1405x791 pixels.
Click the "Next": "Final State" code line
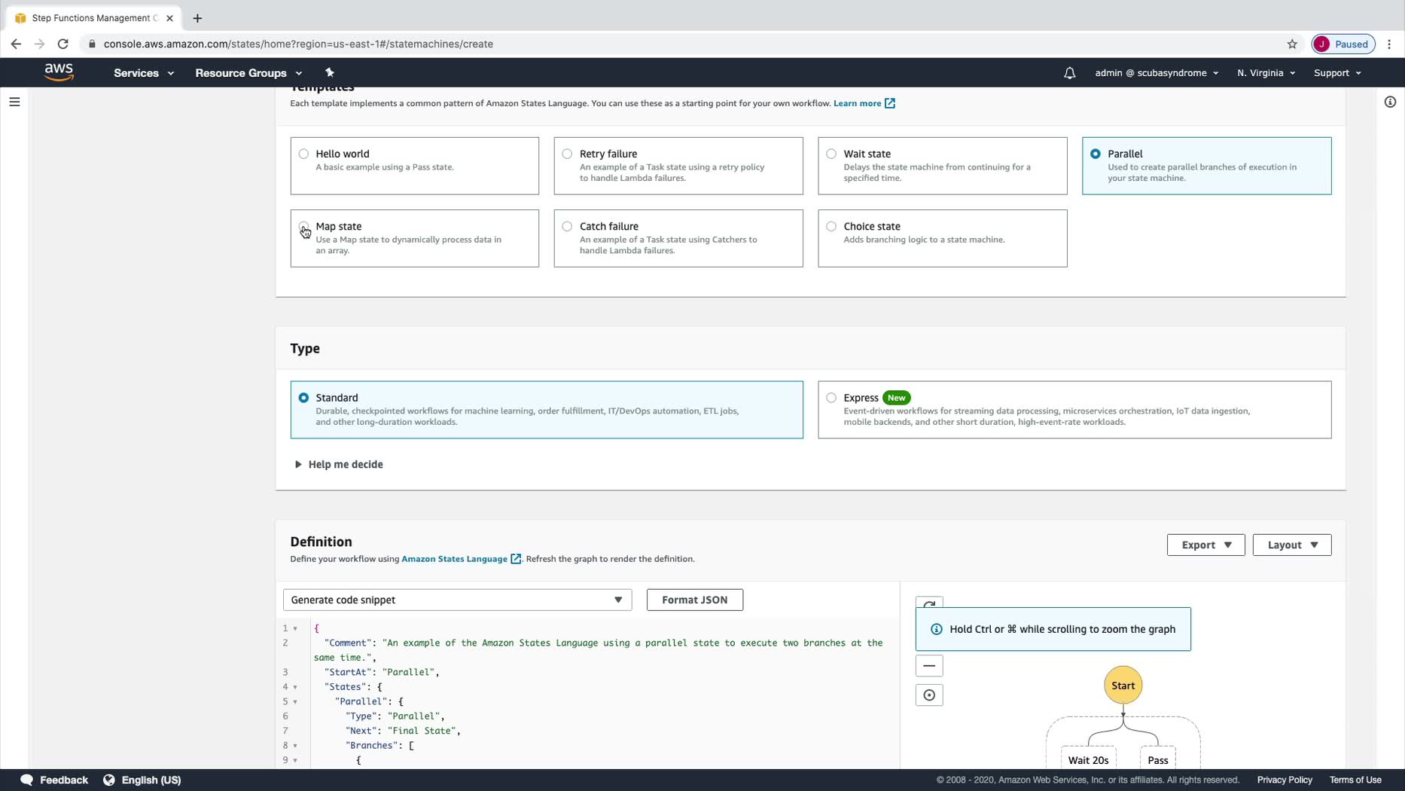click(x=403, y=731)
